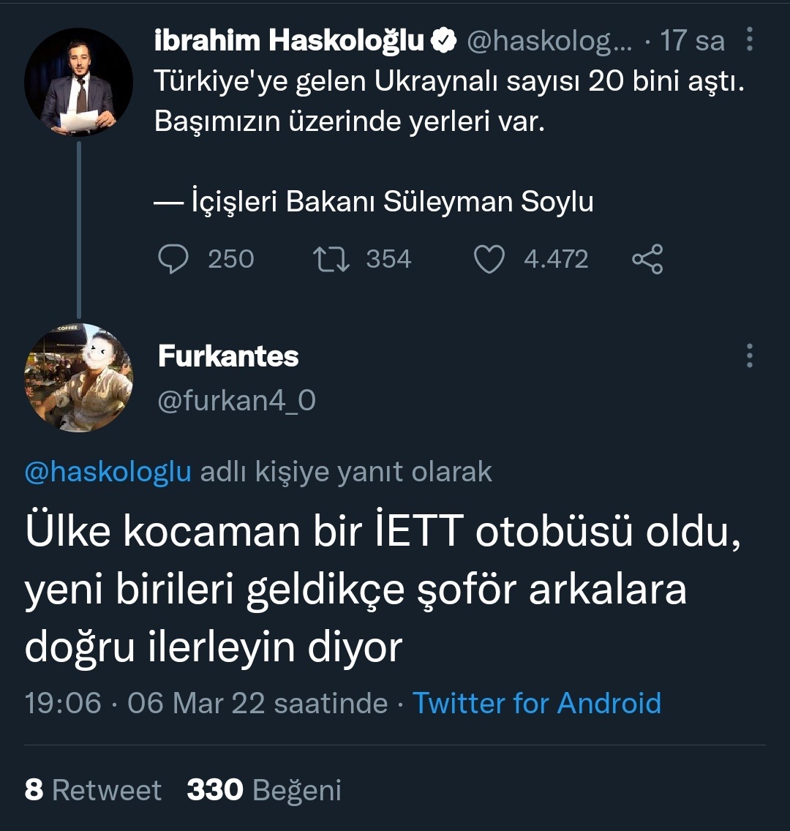The image size is (790, 831).
Task: Click the "19:06 · 06 Mar 22" timestamp
Action: click(x=206, y=703)
